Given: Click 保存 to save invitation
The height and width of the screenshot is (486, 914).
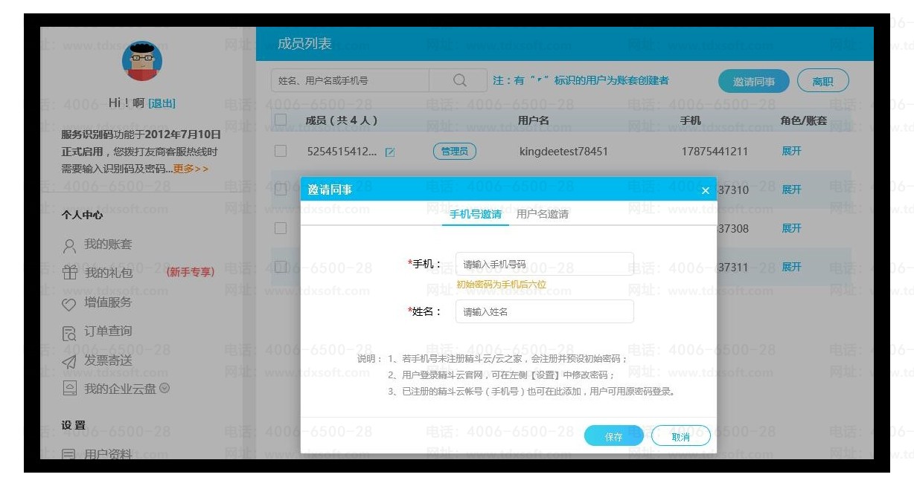Looking at the screenshot, I should tap(613, 437).
